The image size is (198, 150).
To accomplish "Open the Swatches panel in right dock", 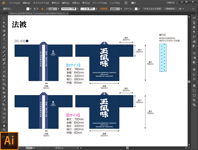I will [194, 18].
